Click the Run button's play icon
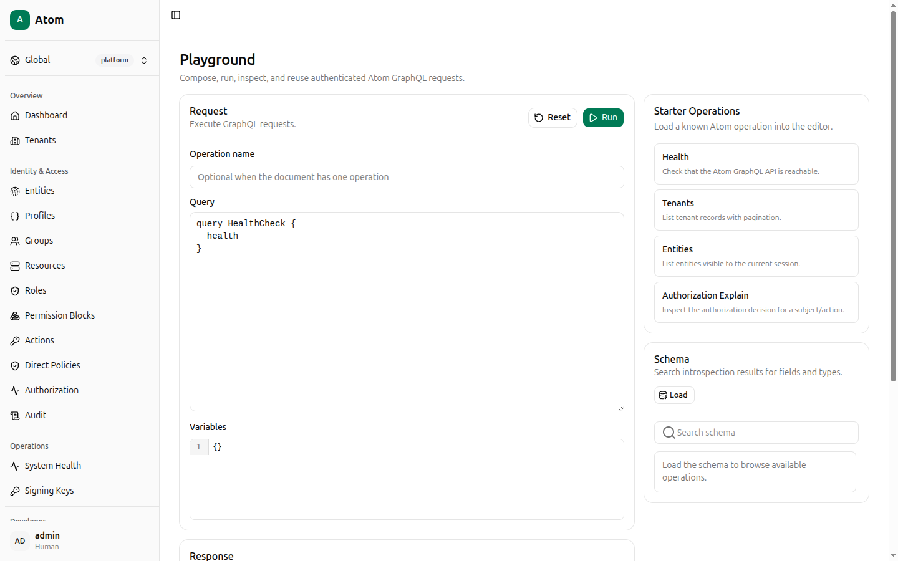The image size is (898, 561). [593, 118]
